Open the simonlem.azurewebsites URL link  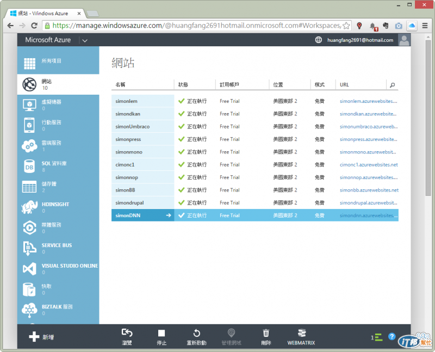[x=369, y=101]
